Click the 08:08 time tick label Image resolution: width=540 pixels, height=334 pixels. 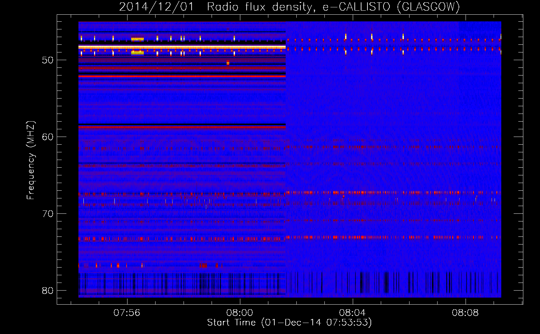[465, 313]
